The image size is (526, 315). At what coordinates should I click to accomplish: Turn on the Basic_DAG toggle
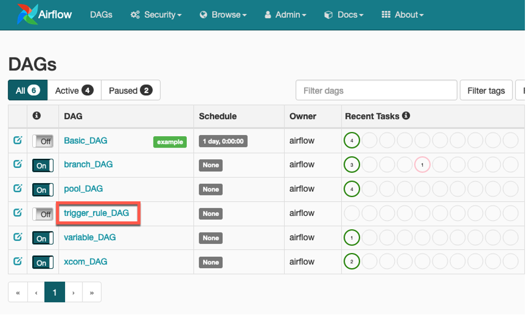coord(43,141)
